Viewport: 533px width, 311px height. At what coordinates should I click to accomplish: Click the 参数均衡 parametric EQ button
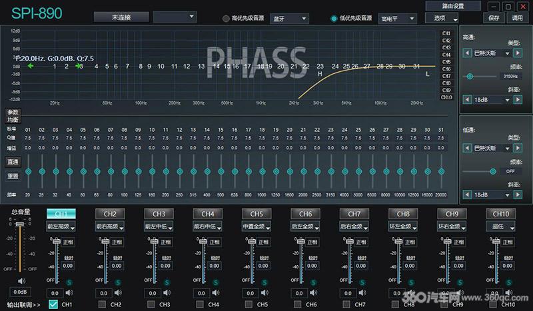click(x=13, y=116)
